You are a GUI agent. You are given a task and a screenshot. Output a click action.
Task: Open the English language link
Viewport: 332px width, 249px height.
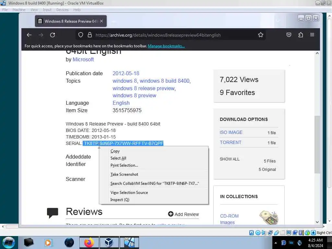pos(121,103)
